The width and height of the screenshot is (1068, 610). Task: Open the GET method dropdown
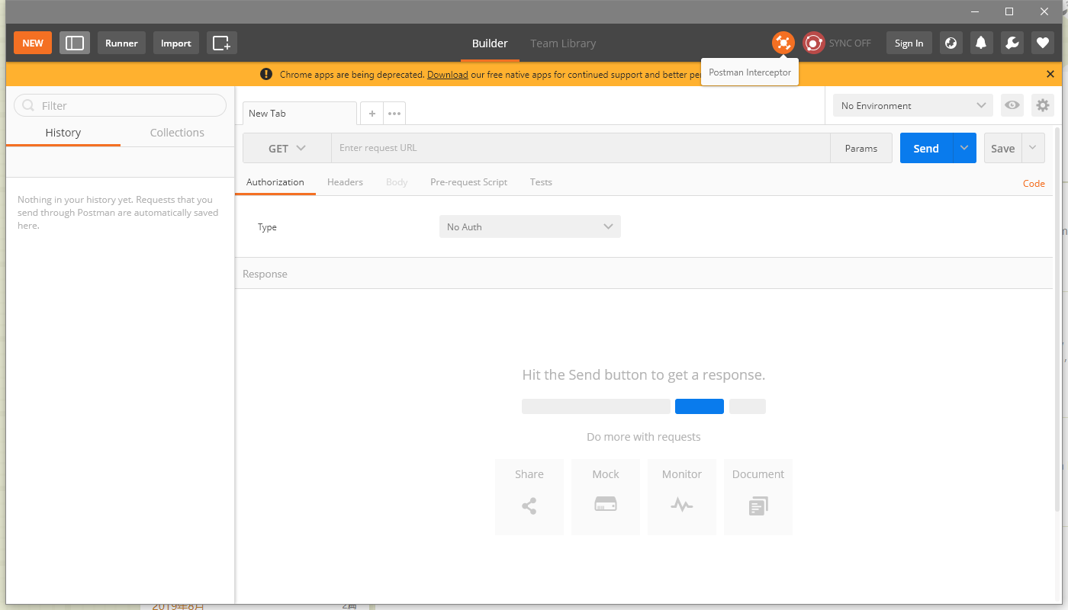click(287, 148)
